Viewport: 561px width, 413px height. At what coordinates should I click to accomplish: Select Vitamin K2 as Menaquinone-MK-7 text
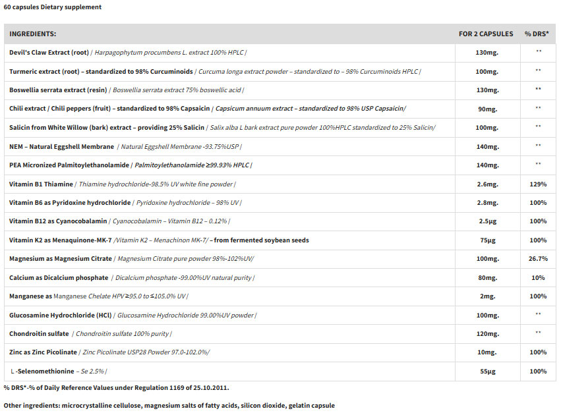(x=59, y=240)
